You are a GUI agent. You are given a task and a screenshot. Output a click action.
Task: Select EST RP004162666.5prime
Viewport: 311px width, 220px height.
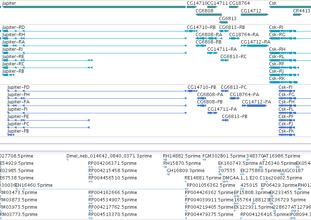coord(113,193)
